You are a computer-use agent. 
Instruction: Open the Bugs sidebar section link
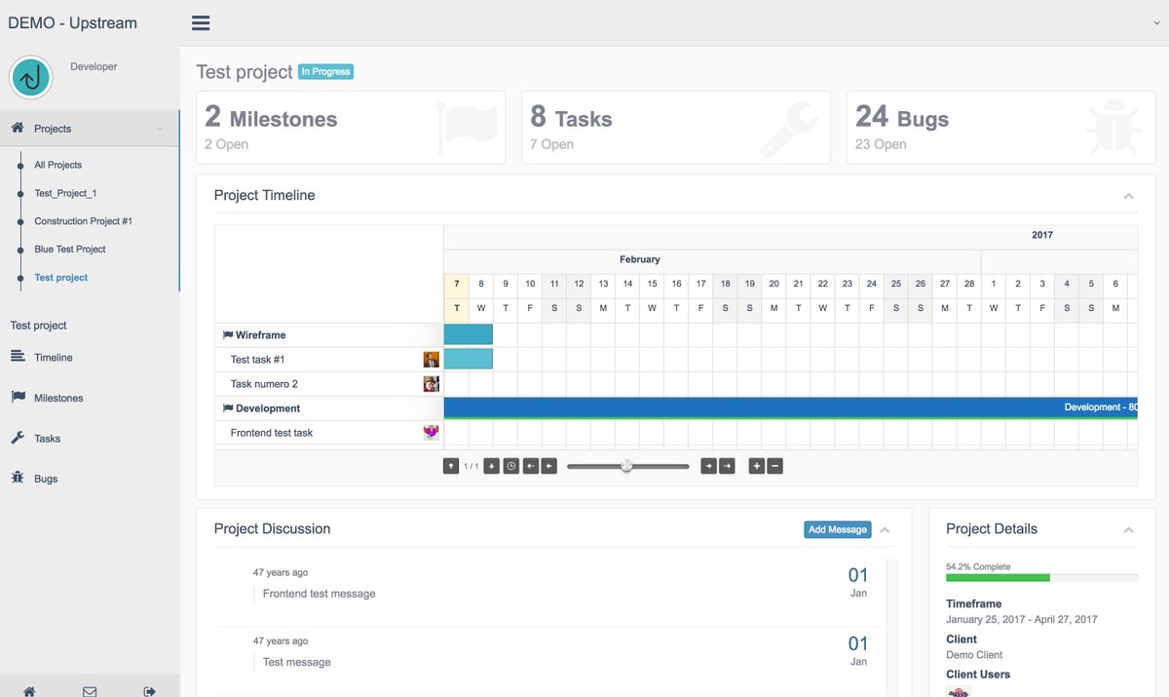pos(46,479)
